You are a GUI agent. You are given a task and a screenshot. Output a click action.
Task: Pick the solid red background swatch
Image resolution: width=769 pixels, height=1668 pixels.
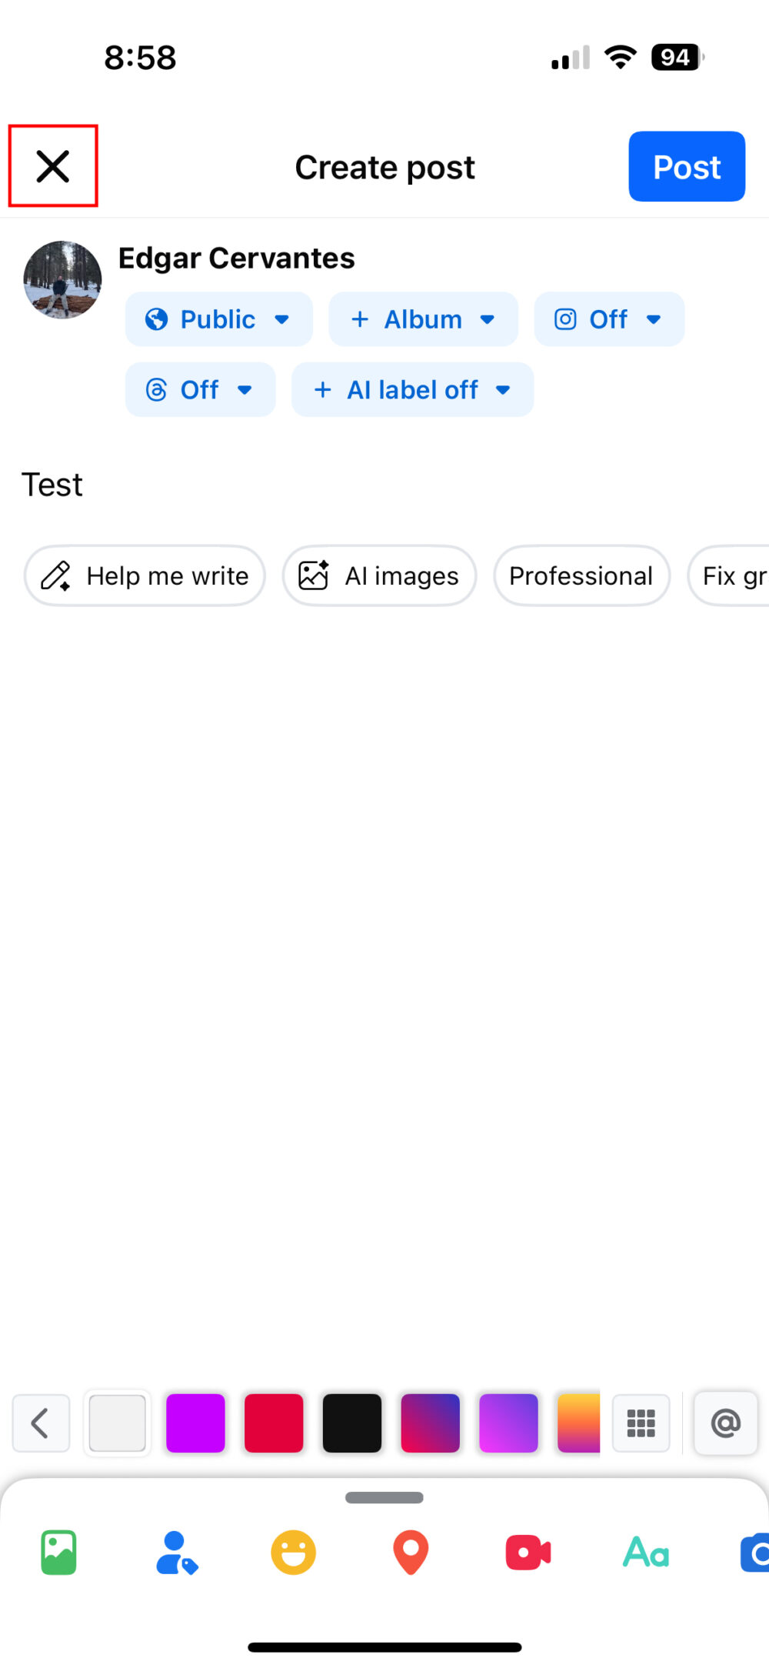[274, 1423]
